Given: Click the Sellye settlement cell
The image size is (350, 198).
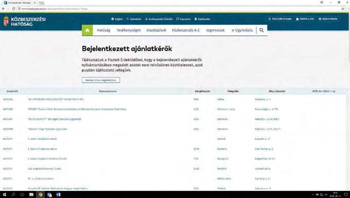Looking at the screenshot, I should (220, 99).
